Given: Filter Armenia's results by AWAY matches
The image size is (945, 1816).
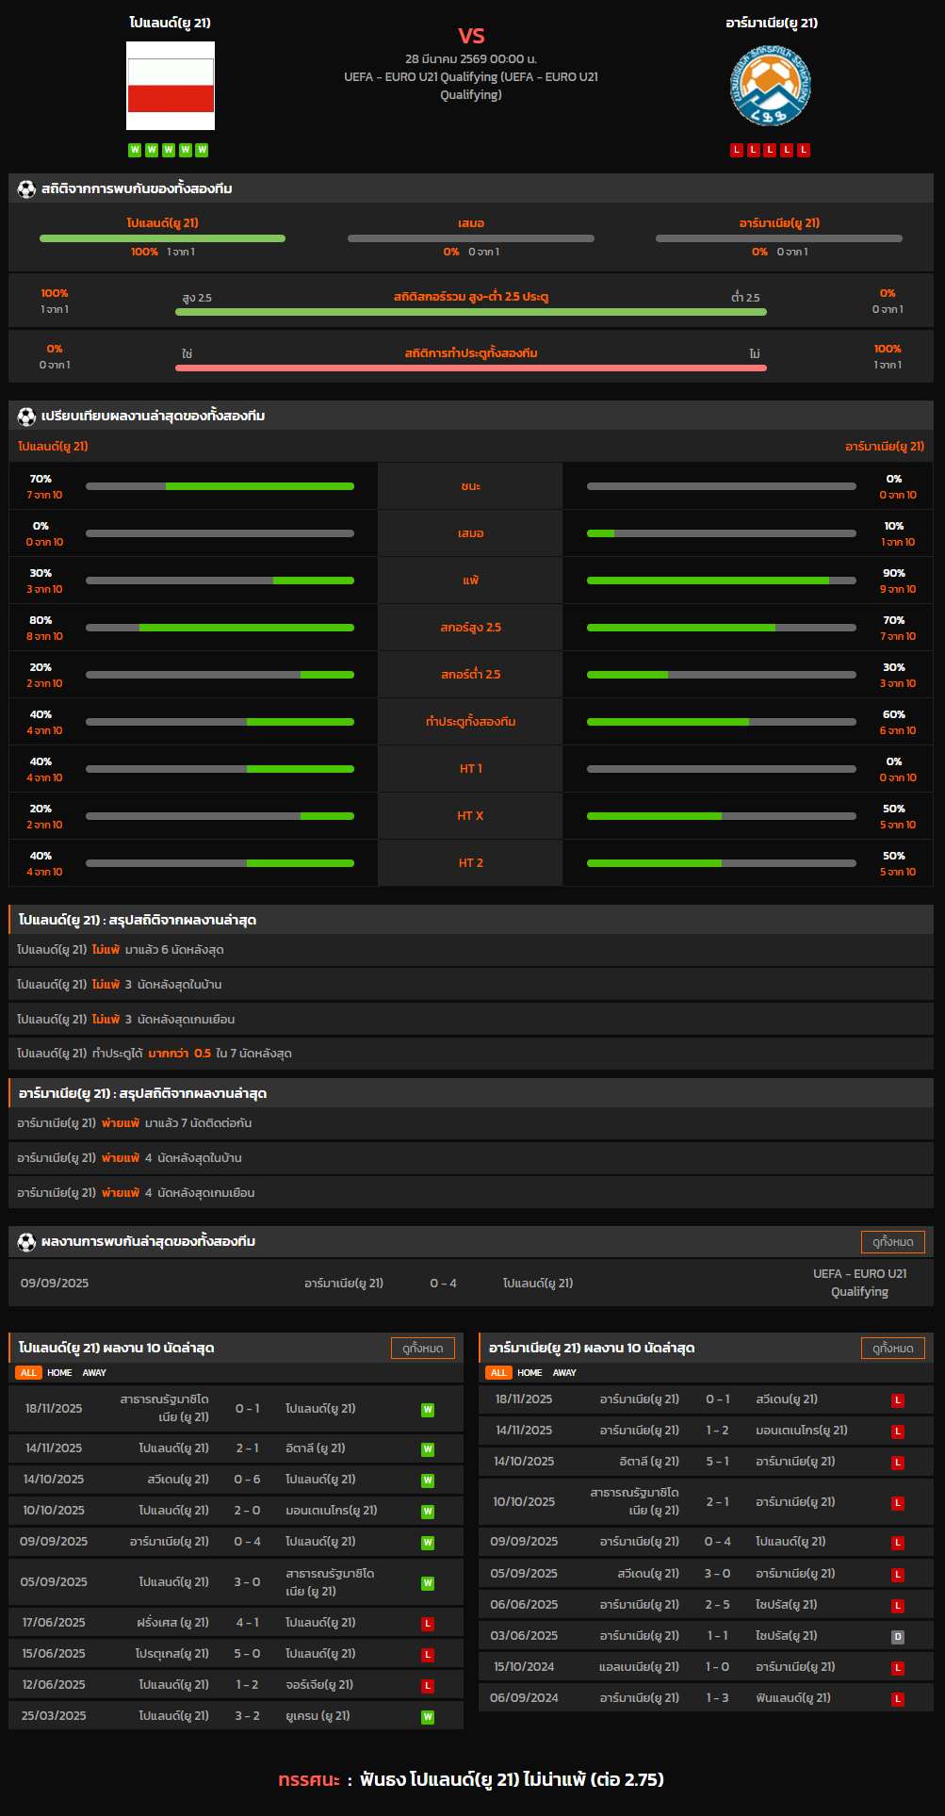Looking at the screenshot, I should pyautogui.click(x=564, y=1373).
